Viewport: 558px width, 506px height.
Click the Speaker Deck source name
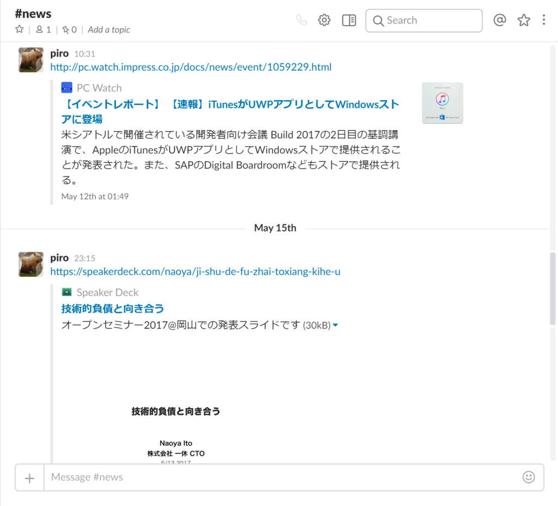pyautogui.click(x=107, y=292)
